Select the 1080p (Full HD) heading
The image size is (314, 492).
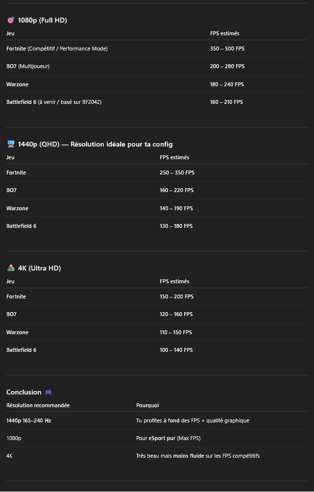click(x=42, y=20)
